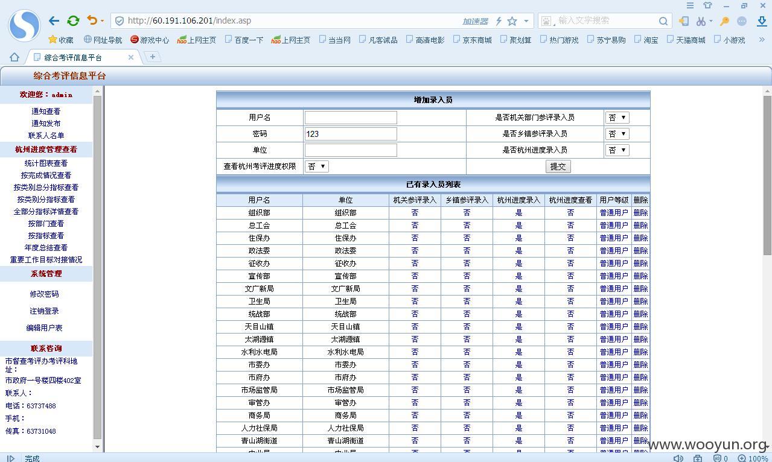The width and height of the screenshot is (772, 462).
Task: Open the skin shirt icon
Action: [x=707, y=5]
